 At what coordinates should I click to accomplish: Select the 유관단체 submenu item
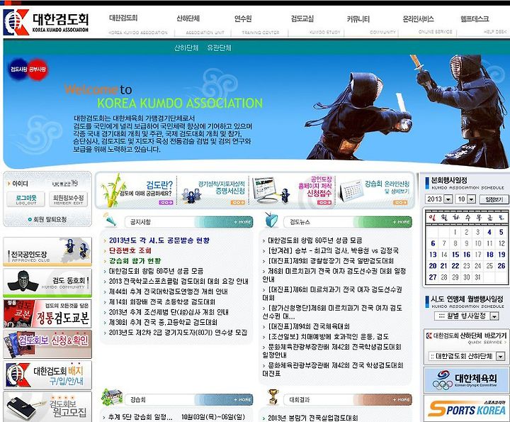[x=219, y=48]
